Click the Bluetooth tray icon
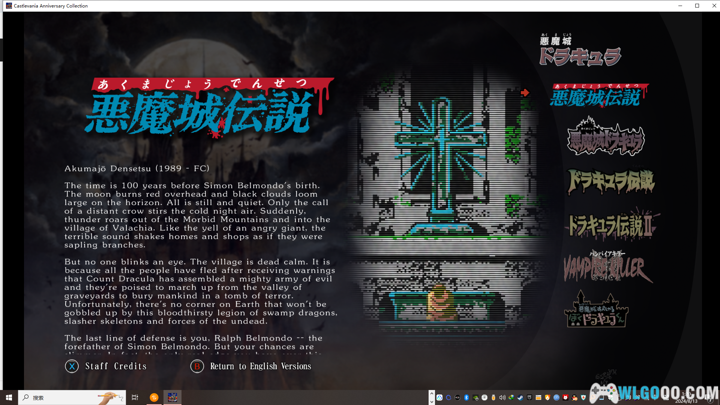 (x=466, y=397)
